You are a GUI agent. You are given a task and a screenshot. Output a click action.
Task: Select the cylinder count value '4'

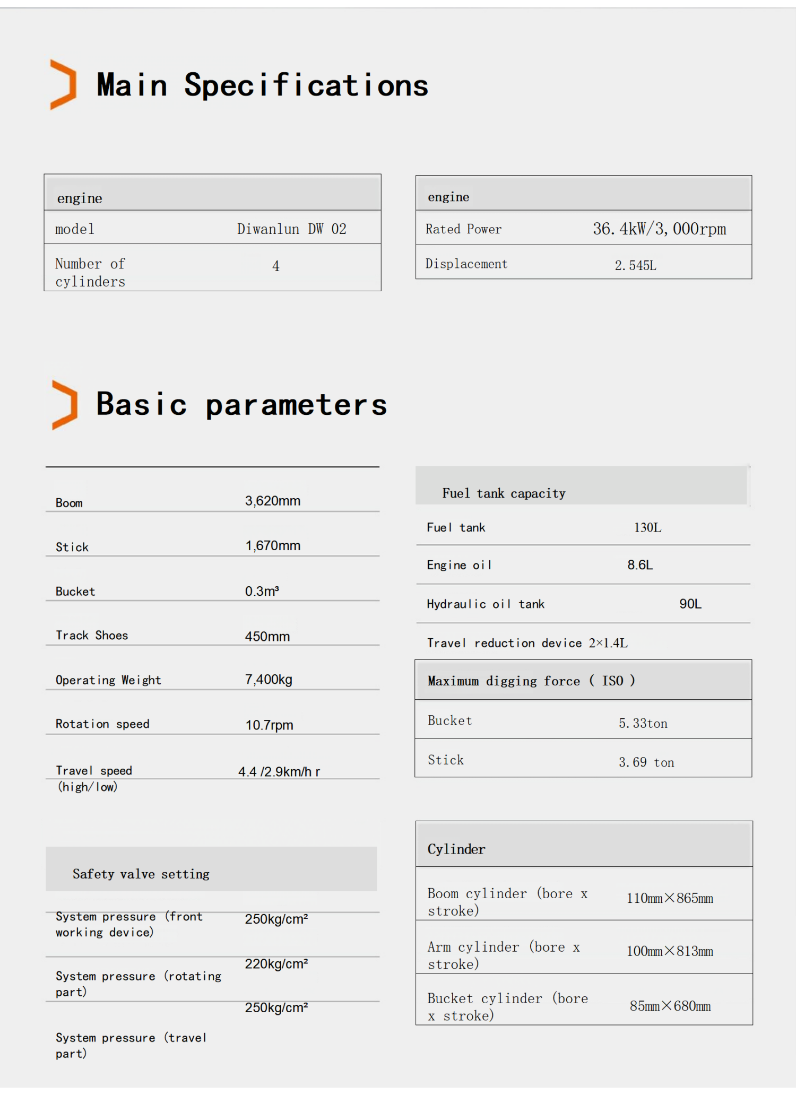(276, 266)
